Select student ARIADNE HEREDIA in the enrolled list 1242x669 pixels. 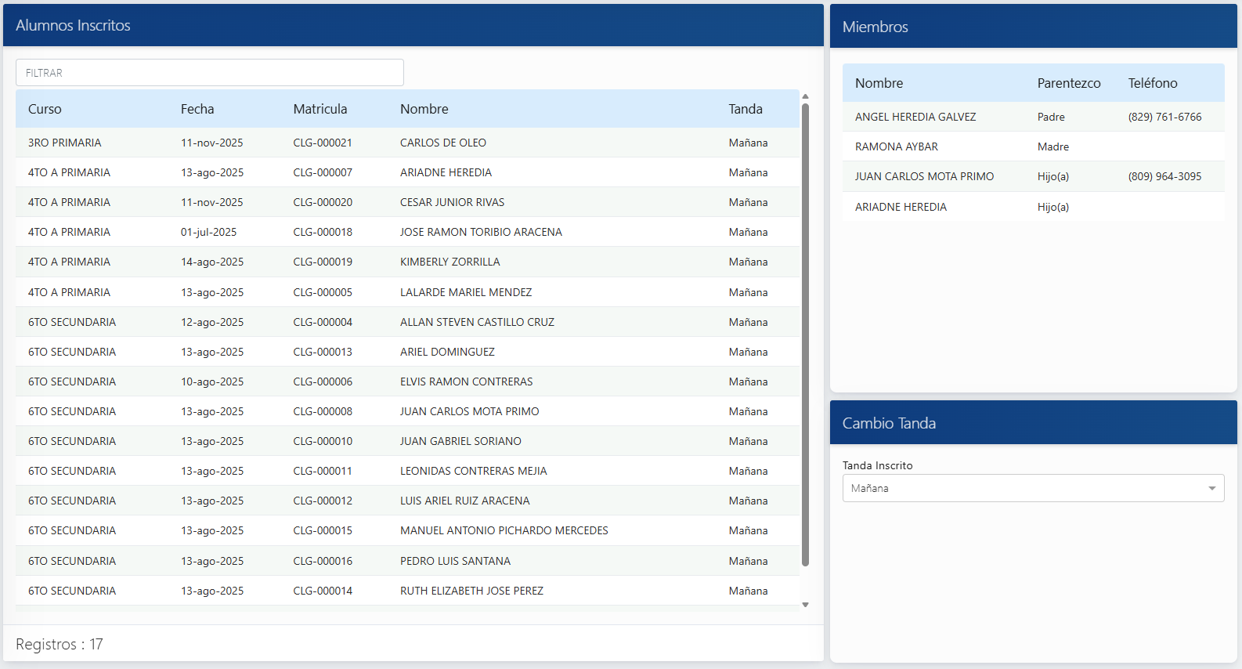(446, 172)
